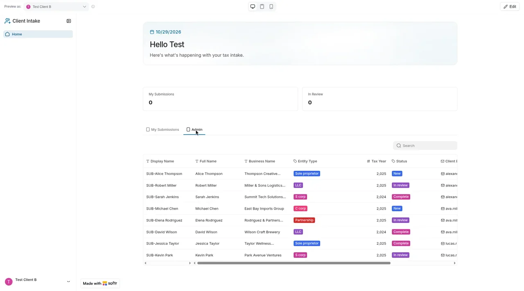Screen dimensions: 524x291
Task: Click the My Submissions stat card
Action: pos(220,98)
